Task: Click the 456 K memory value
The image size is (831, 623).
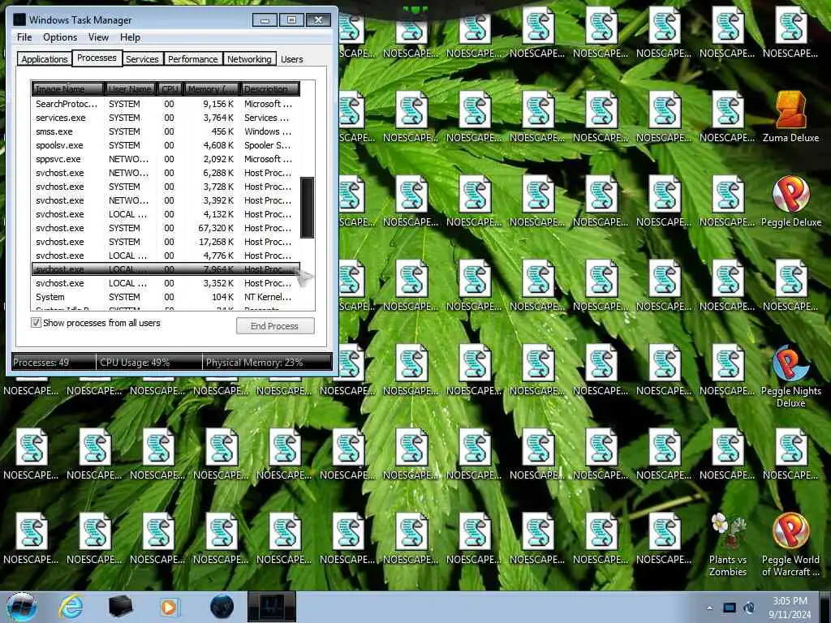Action: (222, 131)
